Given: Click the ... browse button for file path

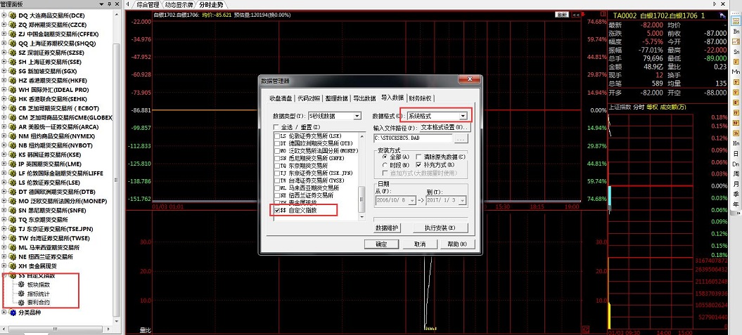Looking at the screenshot, I should point(461,138).
